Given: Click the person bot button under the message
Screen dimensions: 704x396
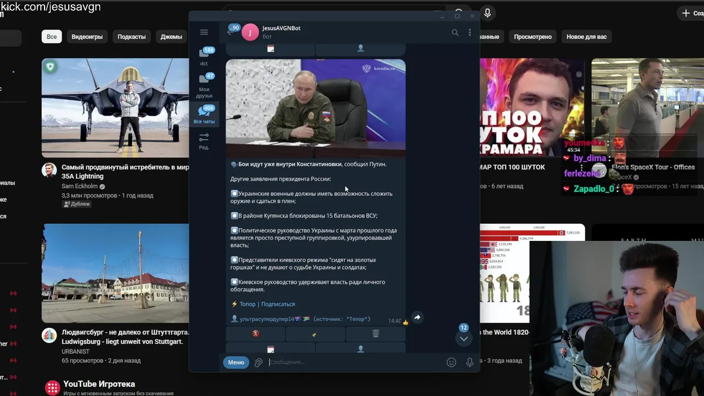Looking at the screenshot, I should tap(360, 349).
